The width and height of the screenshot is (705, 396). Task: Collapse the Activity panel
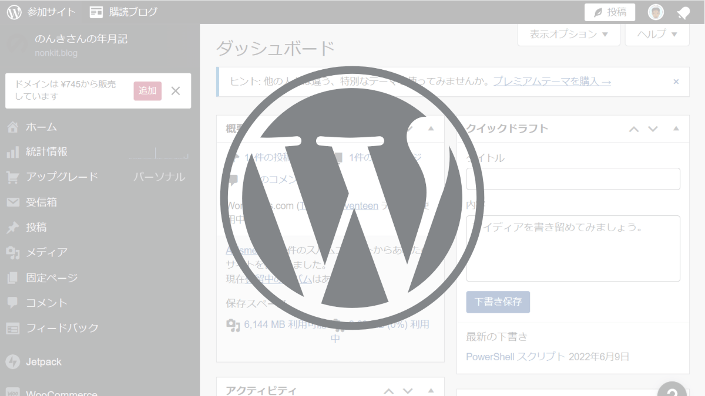click(431, 391)
